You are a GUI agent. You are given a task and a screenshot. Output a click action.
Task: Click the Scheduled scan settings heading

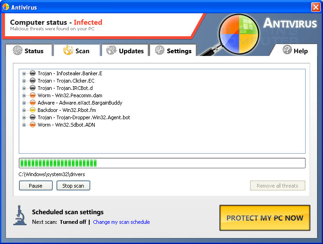(68, 212)
